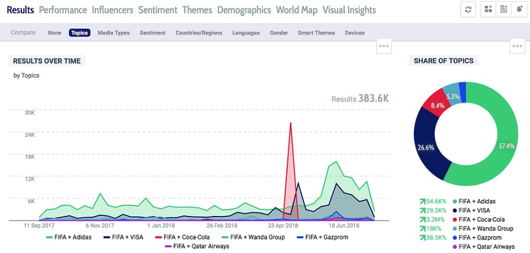Compare by Languages
Image resolution: width=530 pixels, height=253 pixels.
(x=246, y=33)
